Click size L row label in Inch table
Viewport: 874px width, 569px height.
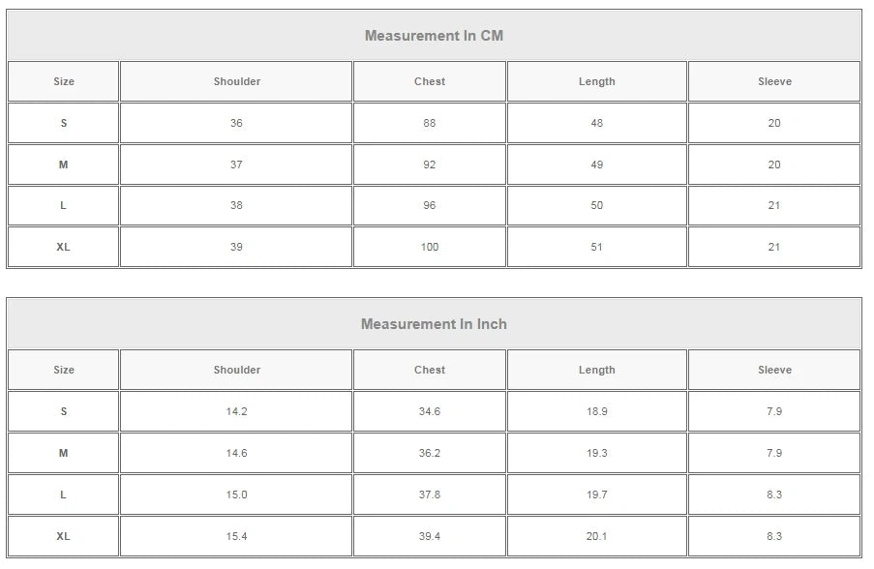click(x=64, y=495)
